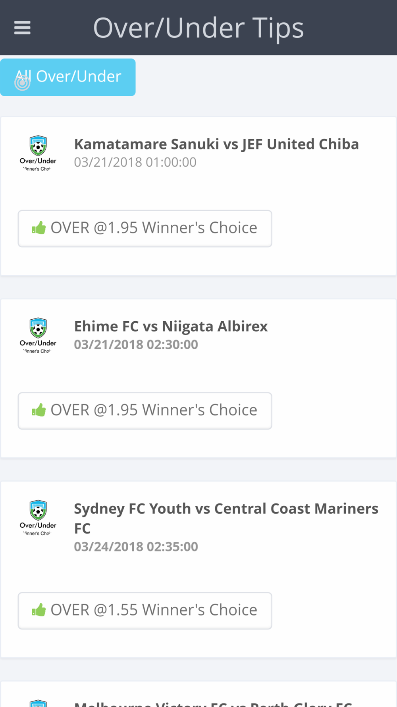Tap Over/Under logo beside Ehime FC match

point(38,335)
